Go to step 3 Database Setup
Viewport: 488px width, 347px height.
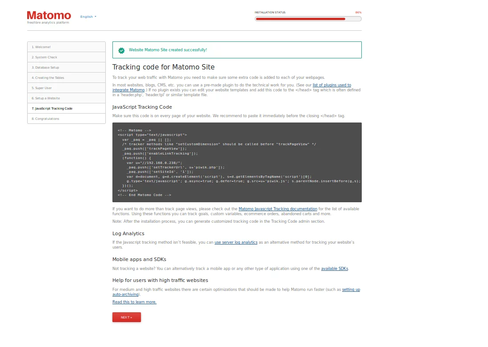[66, 67]
